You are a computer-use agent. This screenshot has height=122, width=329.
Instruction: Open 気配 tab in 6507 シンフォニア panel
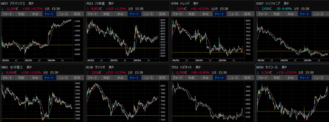[277, 14]
